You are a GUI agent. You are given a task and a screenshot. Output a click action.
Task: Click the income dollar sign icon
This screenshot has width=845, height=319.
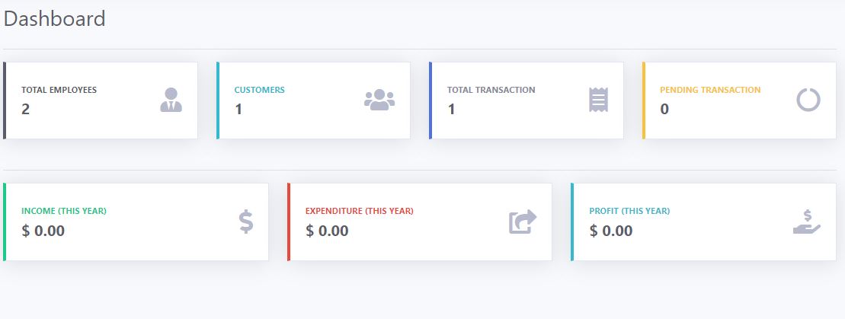(x=245, y=222)
